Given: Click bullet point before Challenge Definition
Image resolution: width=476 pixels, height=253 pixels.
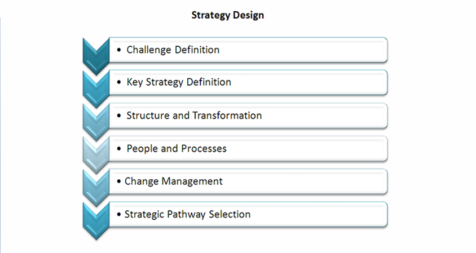Looking at the screenshot, I should click(x=119, y=50).
